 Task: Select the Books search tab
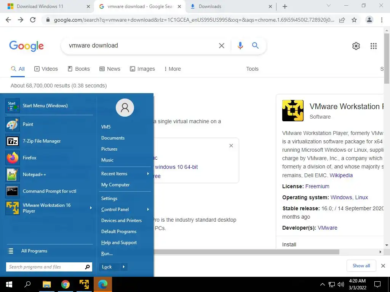pyautogui.click(x=79, y=69)
